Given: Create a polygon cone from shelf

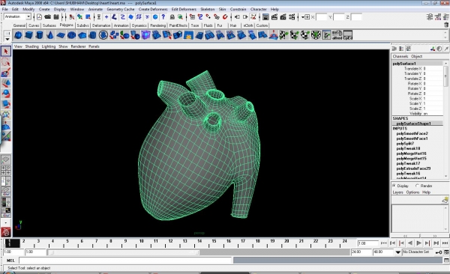Looking at the screenshot, I should tap(50, 35).
